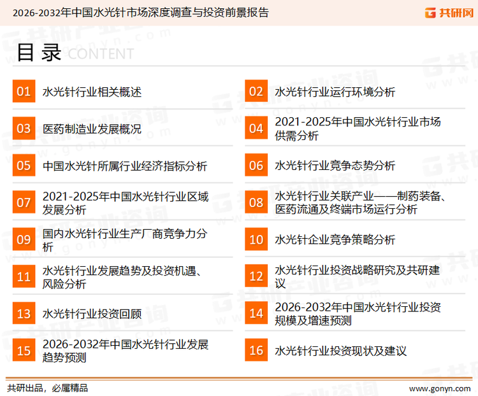Click the 共研出品，必属精品 footer slogan

47,388
